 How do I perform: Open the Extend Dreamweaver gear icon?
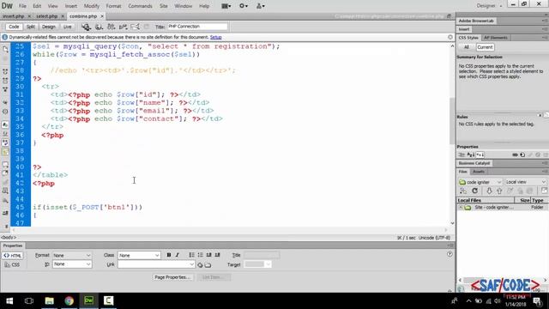tap(244, 6)
